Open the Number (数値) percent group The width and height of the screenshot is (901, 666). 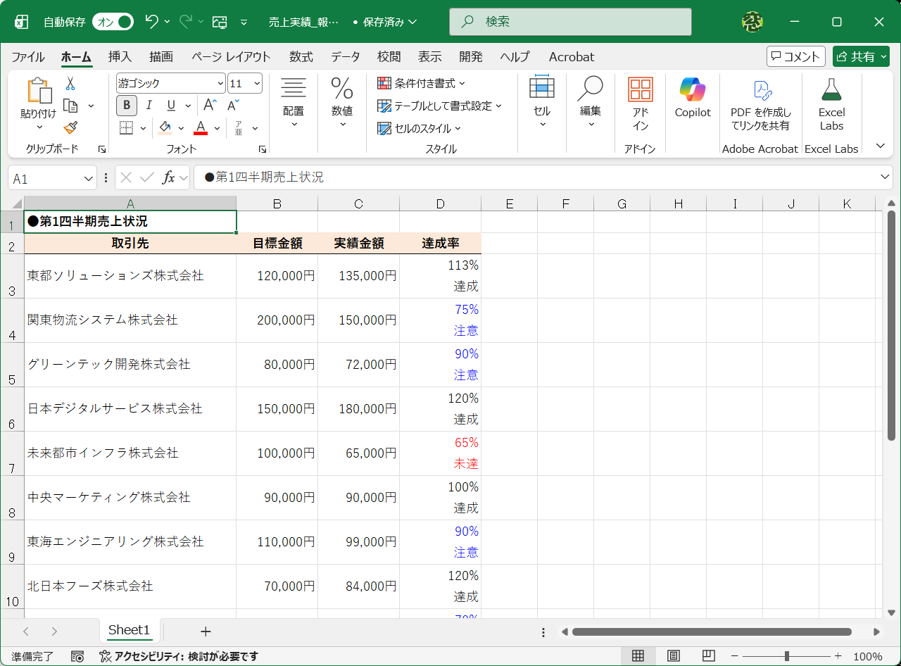(x=342, y=103)
